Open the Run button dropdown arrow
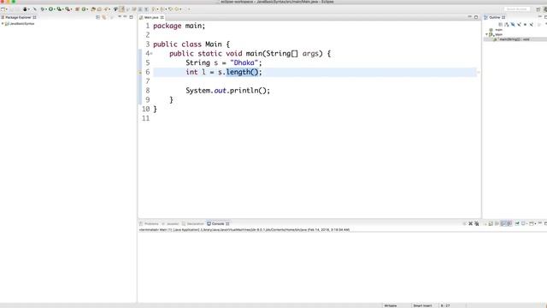Screen dimensions: 547x308 55,9
